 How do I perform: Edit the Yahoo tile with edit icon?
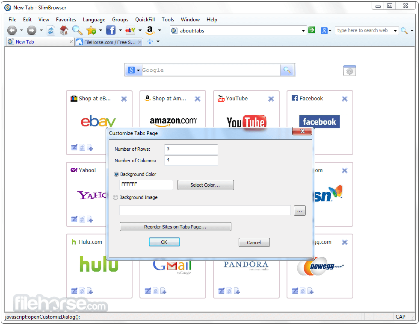click(74, 220)
